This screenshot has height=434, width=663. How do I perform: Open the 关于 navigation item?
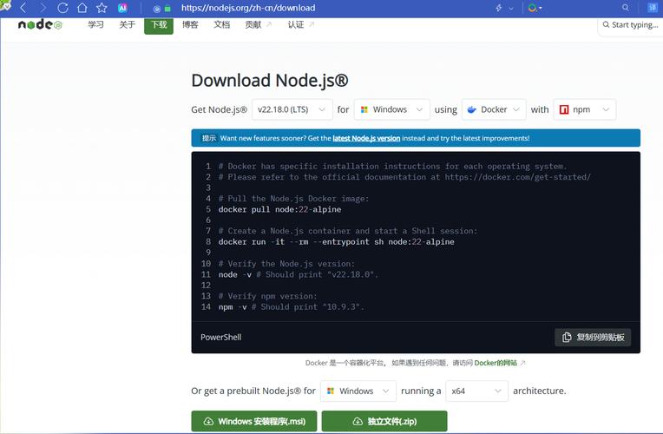click(x=127, y=24)
